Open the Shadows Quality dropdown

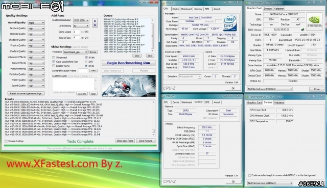36,40
